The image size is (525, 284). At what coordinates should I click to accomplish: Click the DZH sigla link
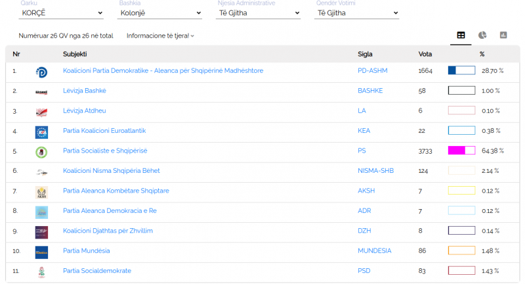pyautogui.click(x=364, y=231)
